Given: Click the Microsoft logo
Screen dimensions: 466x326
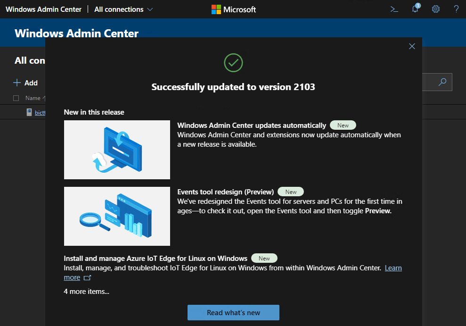Looking at the screenshot, I should point(234,9).
